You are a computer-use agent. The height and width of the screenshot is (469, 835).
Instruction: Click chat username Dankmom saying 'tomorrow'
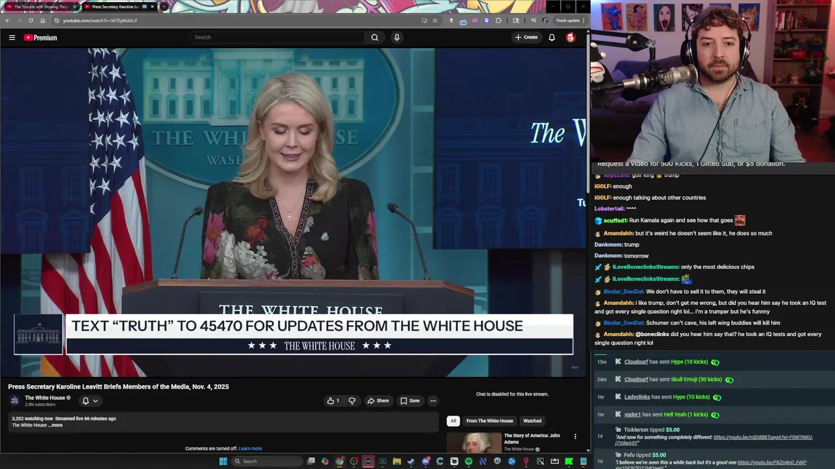[x=608, y=255]
